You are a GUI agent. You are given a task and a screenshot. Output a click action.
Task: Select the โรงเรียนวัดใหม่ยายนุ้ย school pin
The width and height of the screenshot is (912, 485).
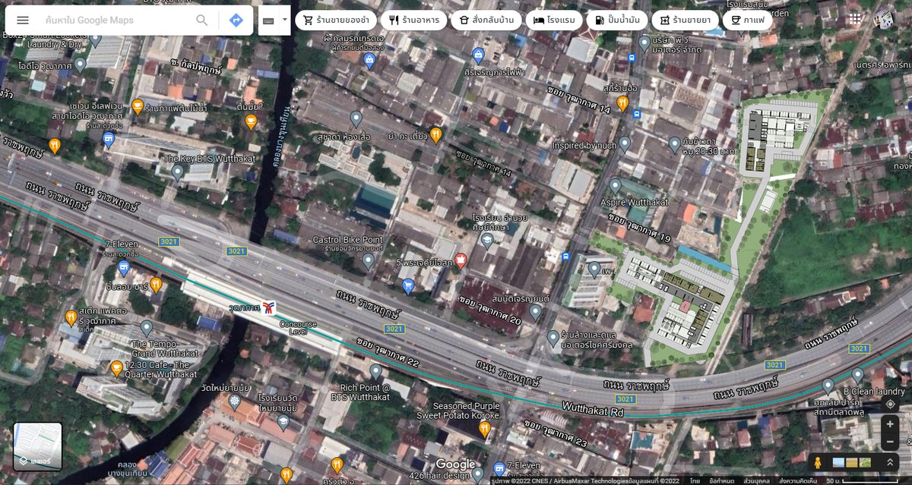[284, 422]
